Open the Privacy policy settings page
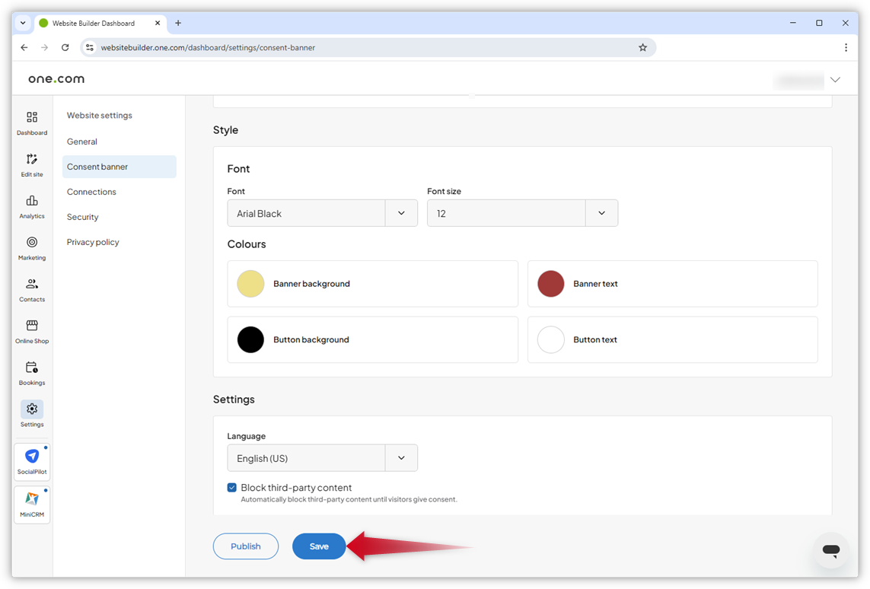 point(93,242)
